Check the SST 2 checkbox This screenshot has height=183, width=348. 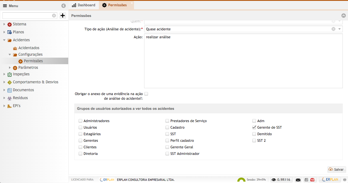pos(254,140)
